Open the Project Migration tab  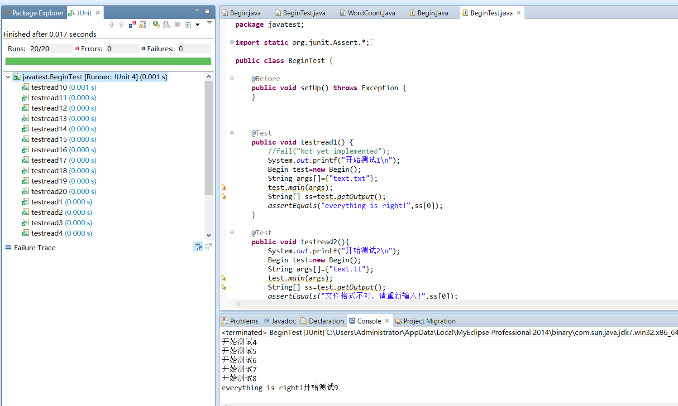[425, 321]
